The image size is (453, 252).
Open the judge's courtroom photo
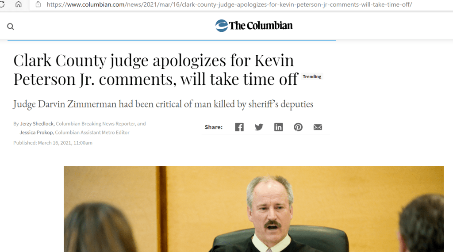(x=253, y=209)
